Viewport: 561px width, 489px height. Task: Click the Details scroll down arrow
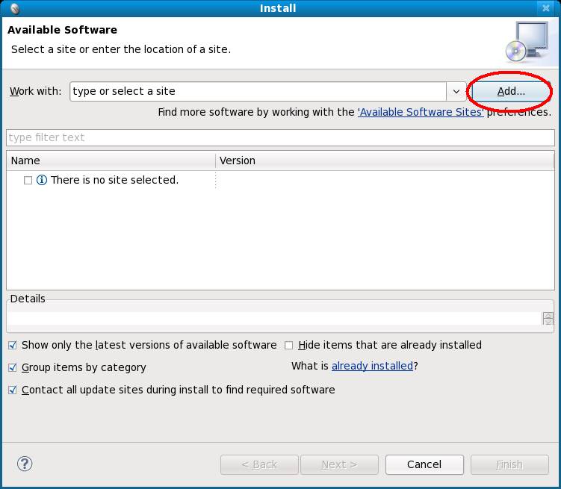pos(548,322)
